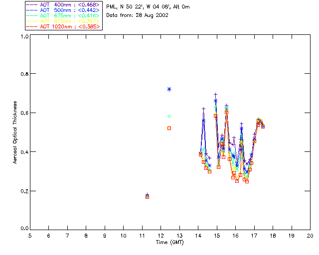This screenshot has height=255, width=319.
Task: Click the x-axis tick label 8
Action: 86,236
